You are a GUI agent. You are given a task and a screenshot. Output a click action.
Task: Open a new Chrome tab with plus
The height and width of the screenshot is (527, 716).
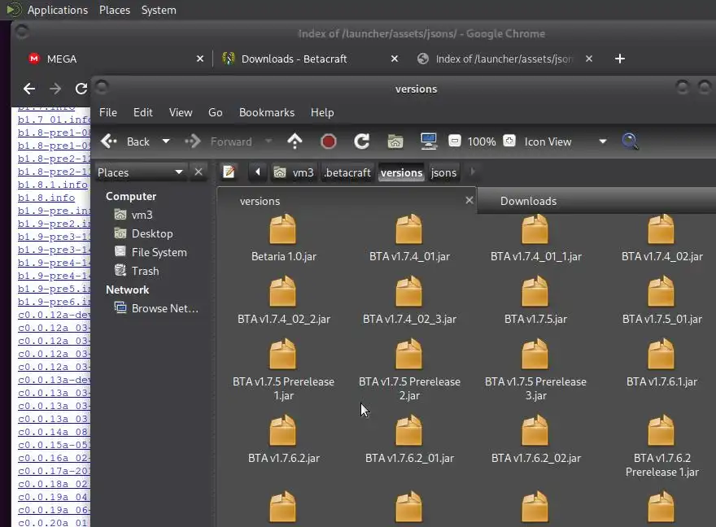(620, 59)
